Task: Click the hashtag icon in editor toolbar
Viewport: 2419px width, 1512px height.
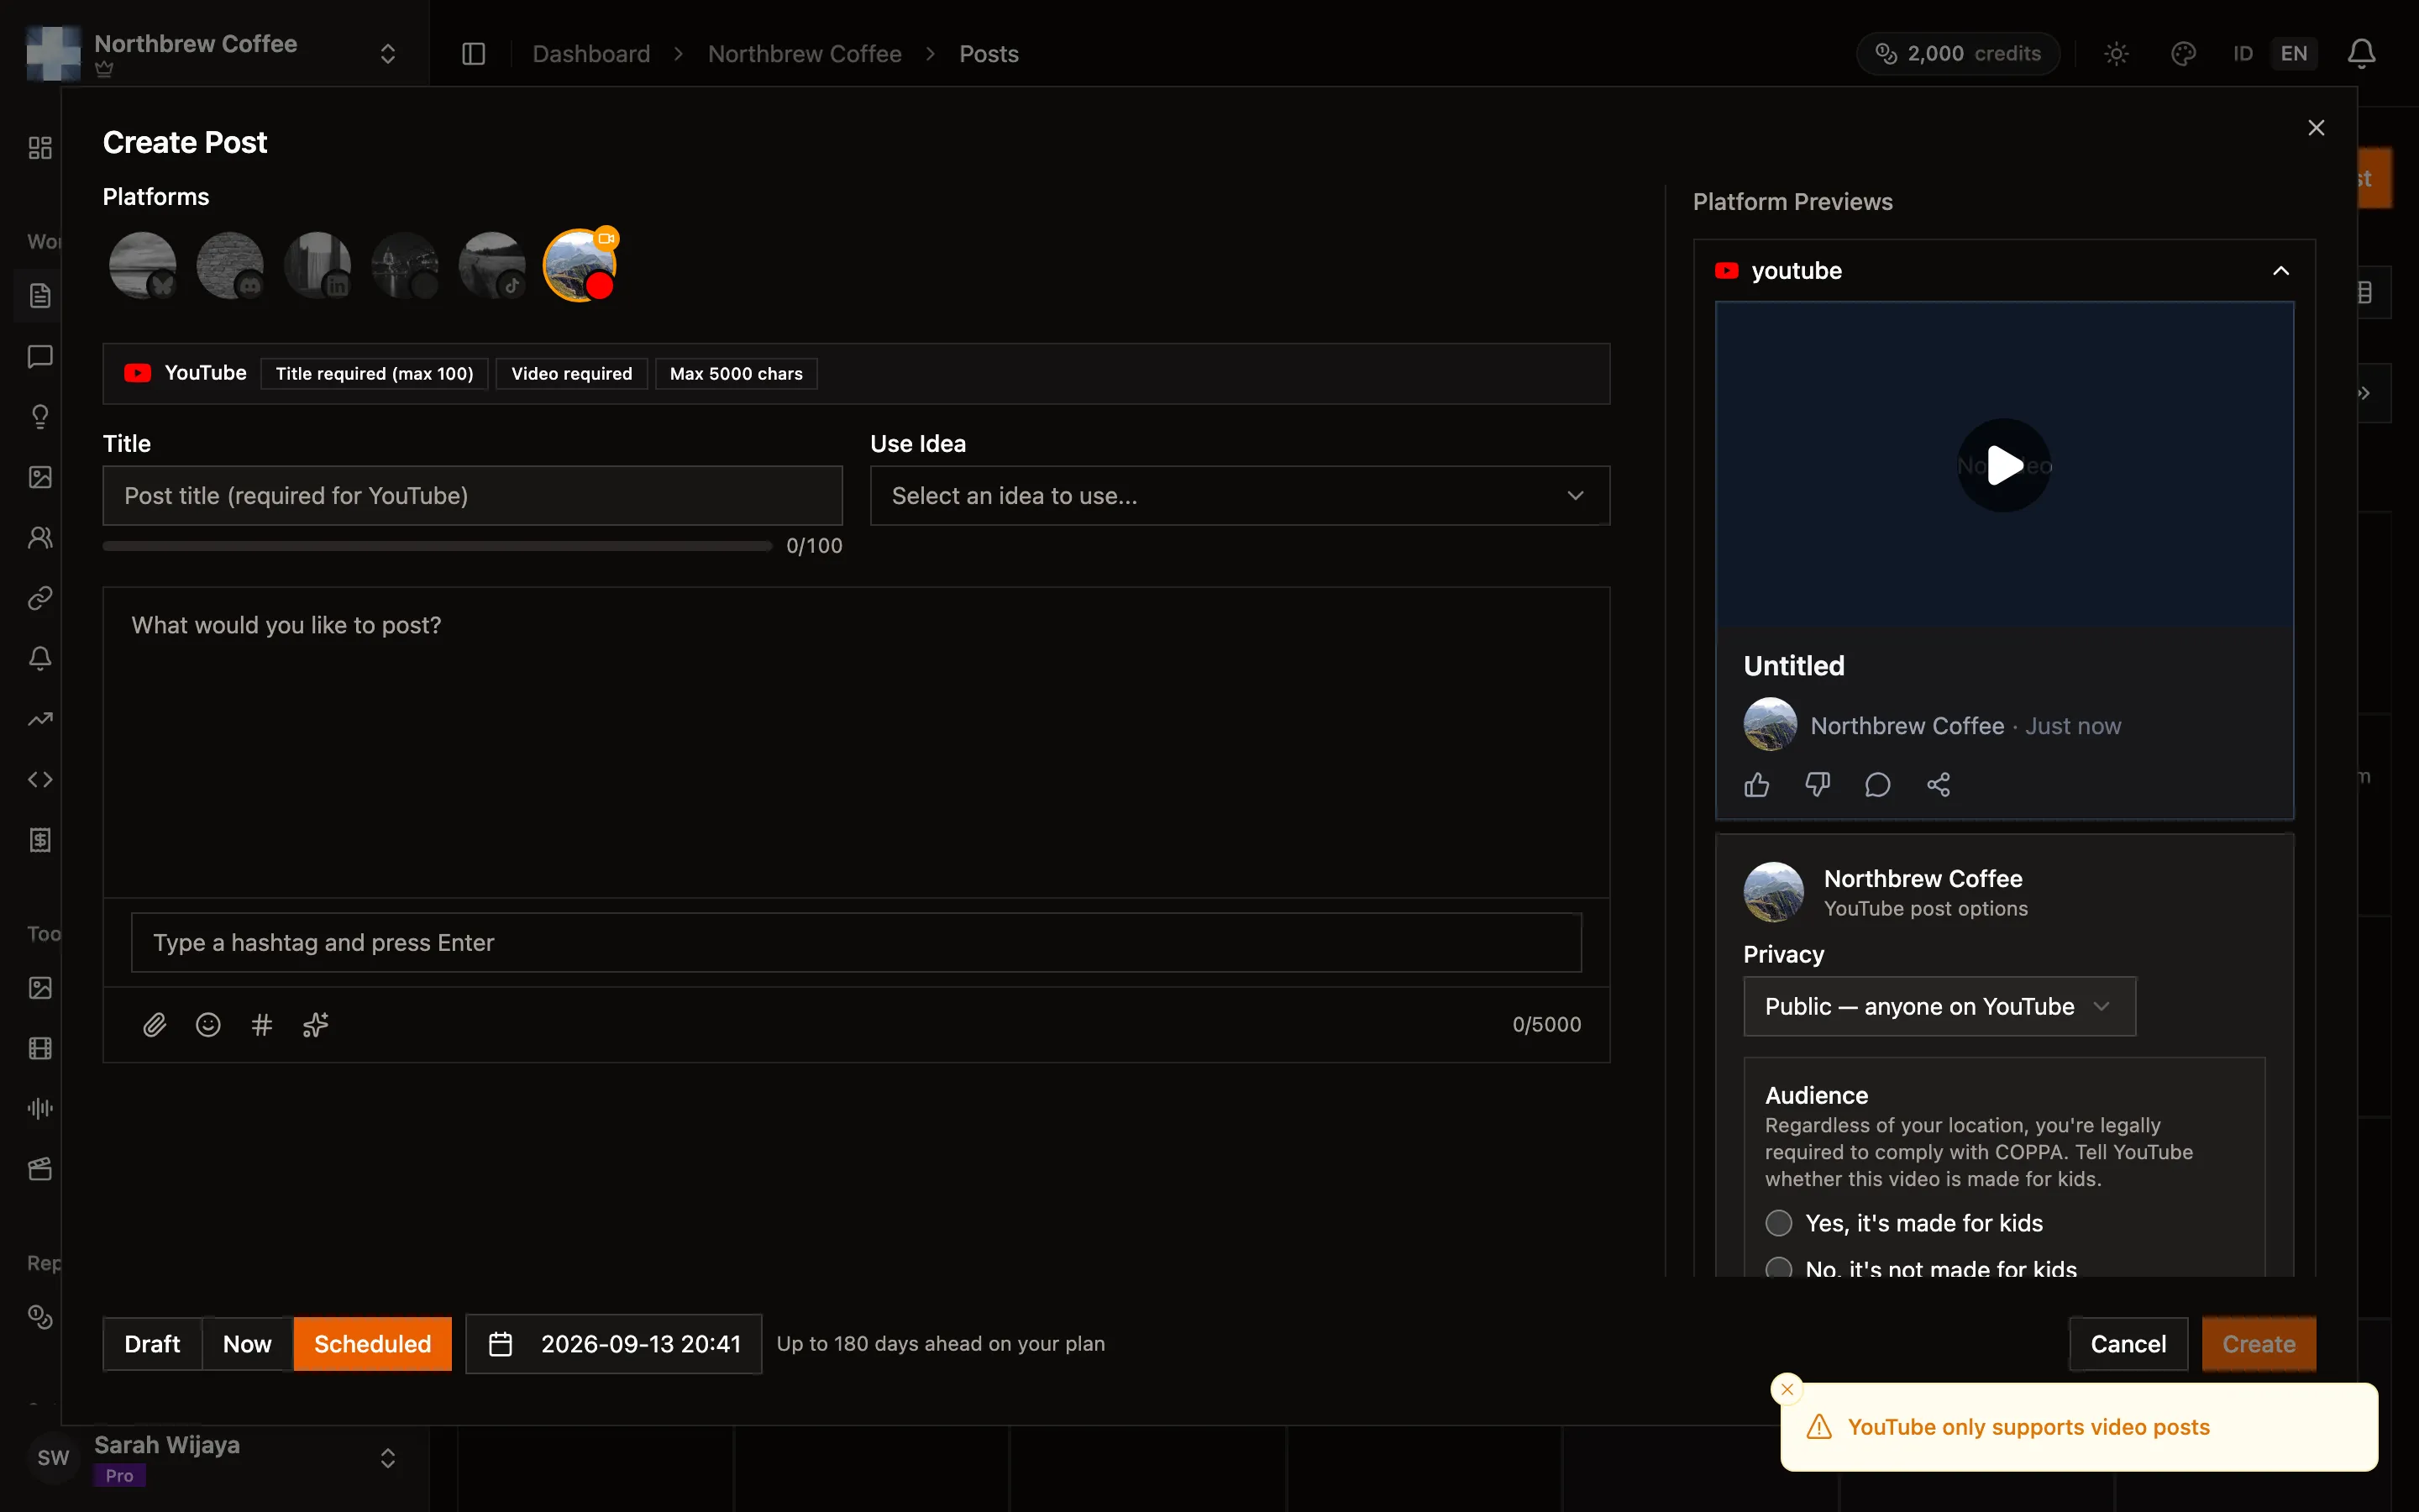Action: click(262, 1024)
